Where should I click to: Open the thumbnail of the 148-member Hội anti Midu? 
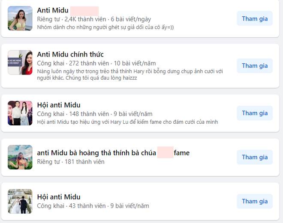pos(20,113)
